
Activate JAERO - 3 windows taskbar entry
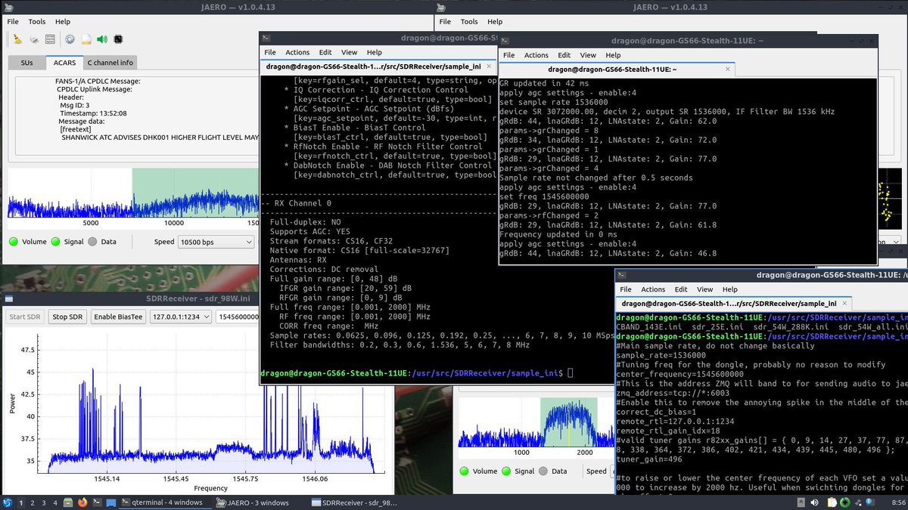pos(256,502)
